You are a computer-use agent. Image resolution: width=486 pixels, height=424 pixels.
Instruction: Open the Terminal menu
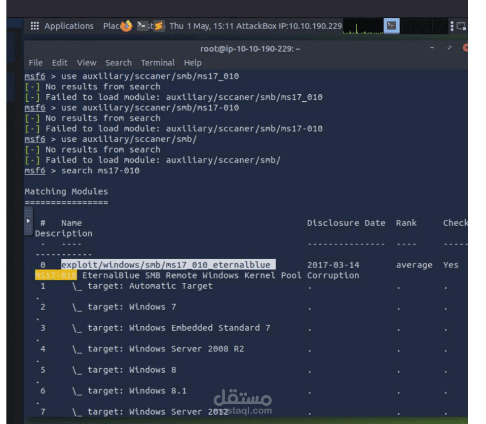(x=157, y=63)
